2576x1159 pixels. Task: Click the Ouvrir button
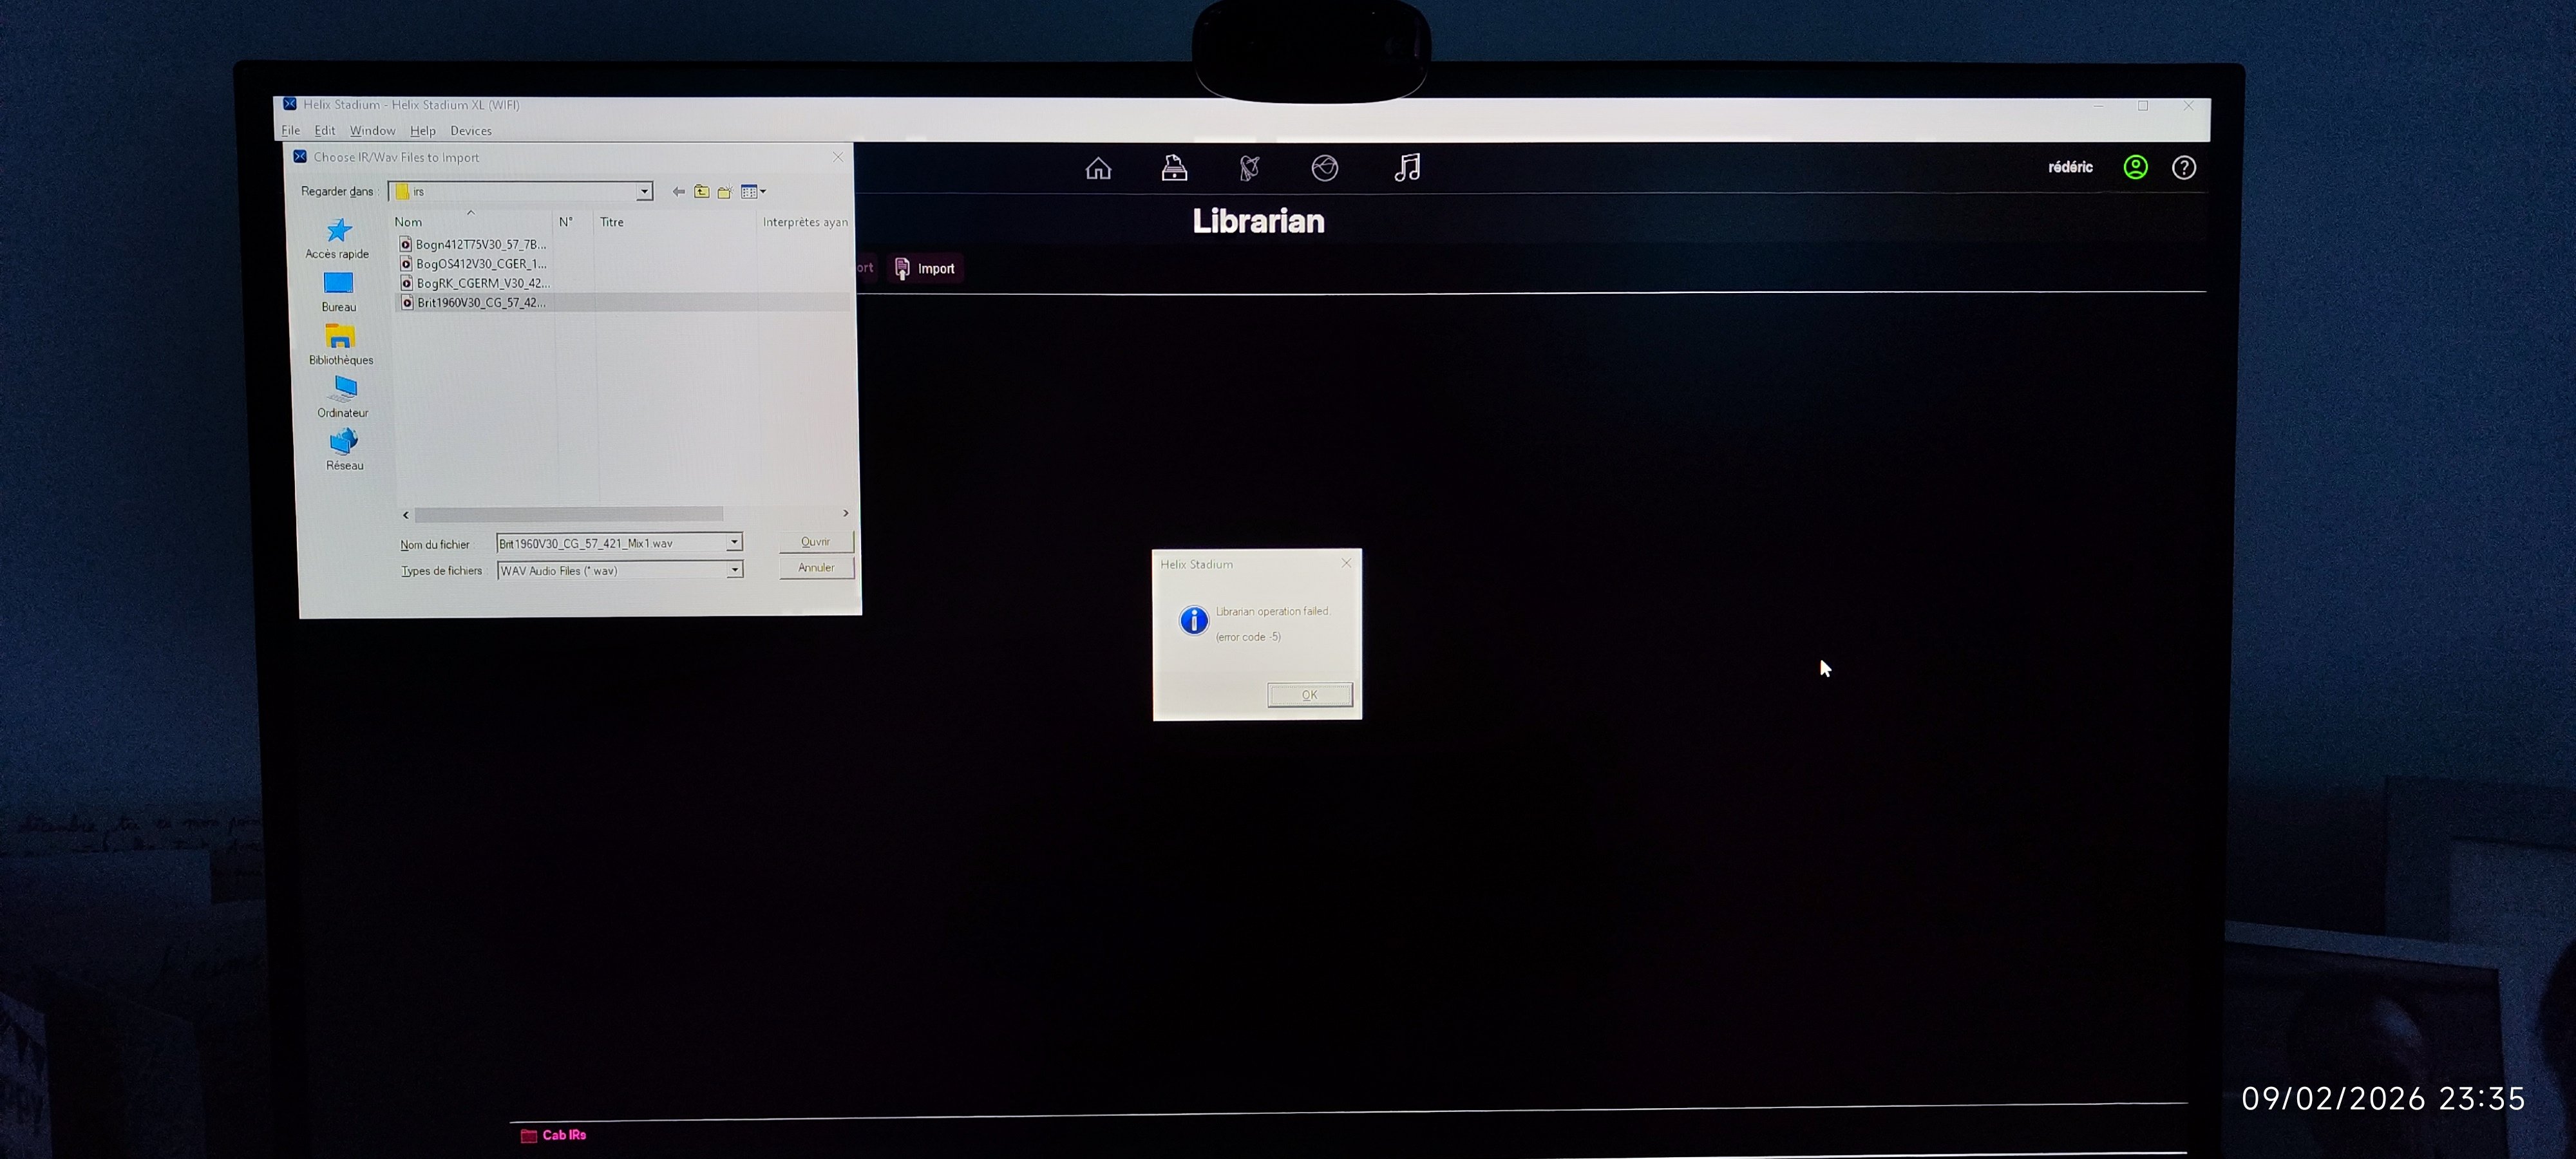[816, 541]
